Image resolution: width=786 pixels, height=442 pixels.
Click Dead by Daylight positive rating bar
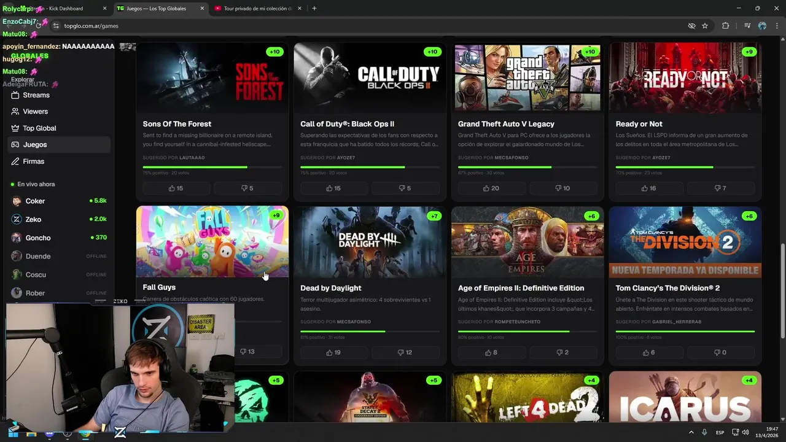coord(370,331)
